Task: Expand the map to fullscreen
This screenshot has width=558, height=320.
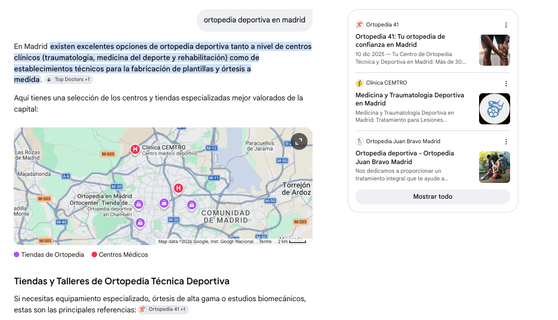Action: (x=299, y=142)
